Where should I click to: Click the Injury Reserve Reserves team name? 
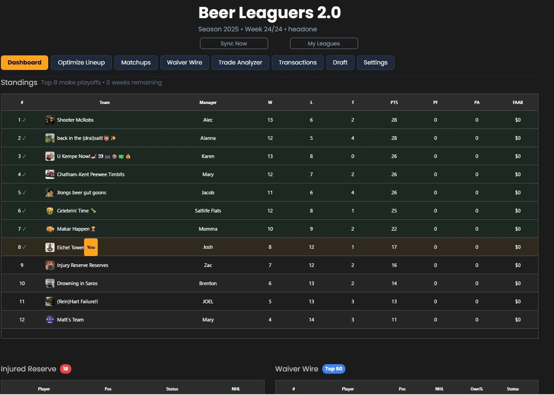coord(83,265)
